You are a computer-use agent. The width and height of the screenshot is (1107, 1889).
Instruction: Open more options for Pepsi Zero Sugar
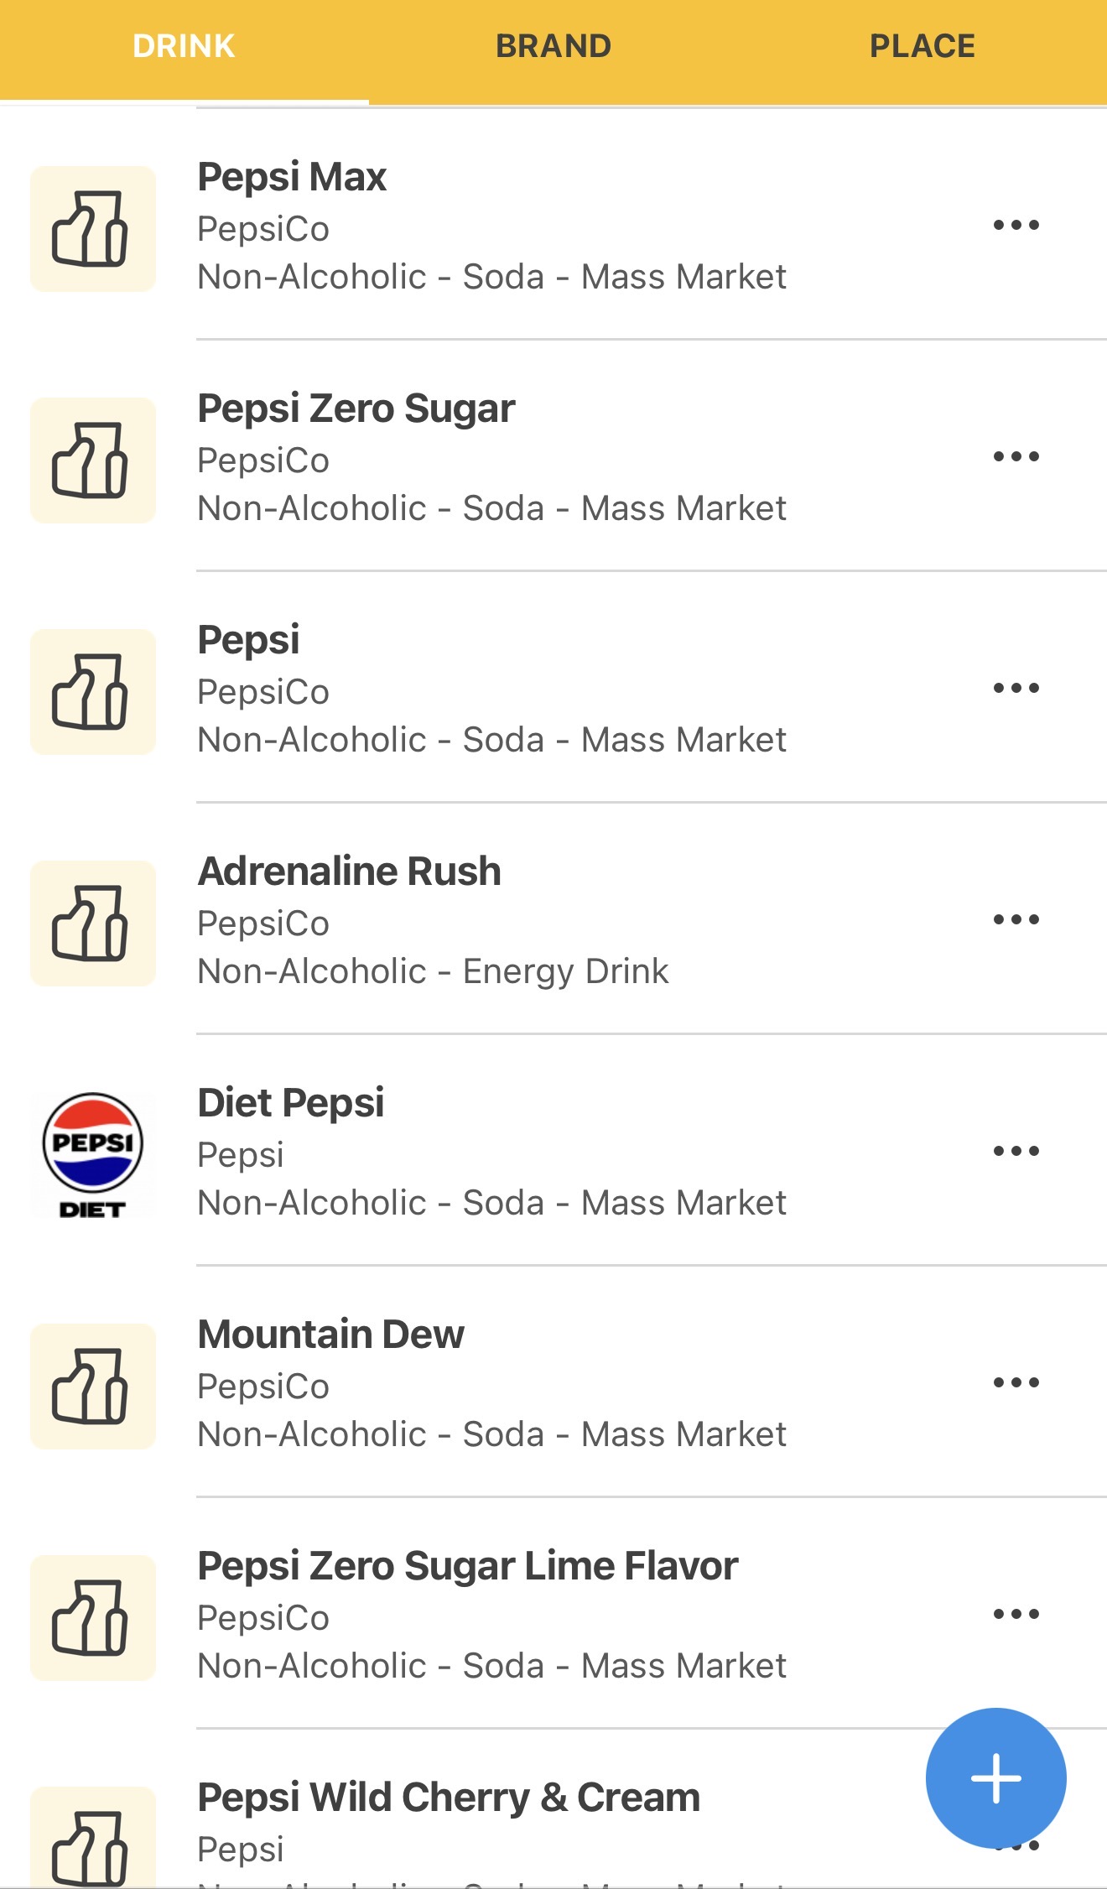click(x=1016, y=456)
